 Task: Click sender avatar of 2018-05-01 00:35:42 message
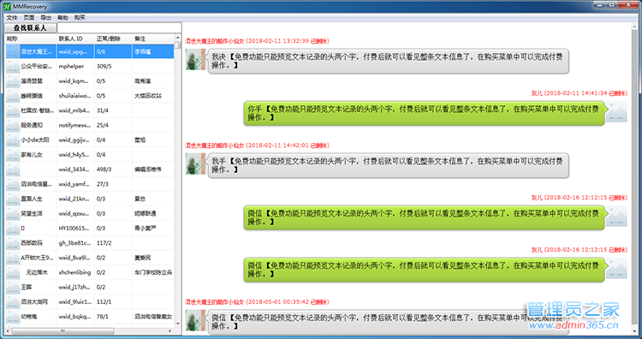195,320
